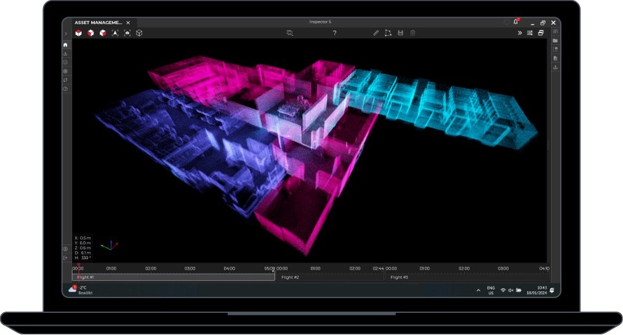
Task: Click the trash delete icon
Action: click(x=412, y=33)
